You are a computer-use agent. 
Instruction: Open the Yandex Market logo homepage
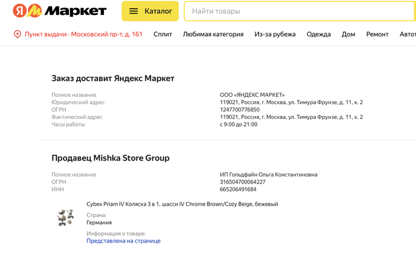click(x=59, y=11)
